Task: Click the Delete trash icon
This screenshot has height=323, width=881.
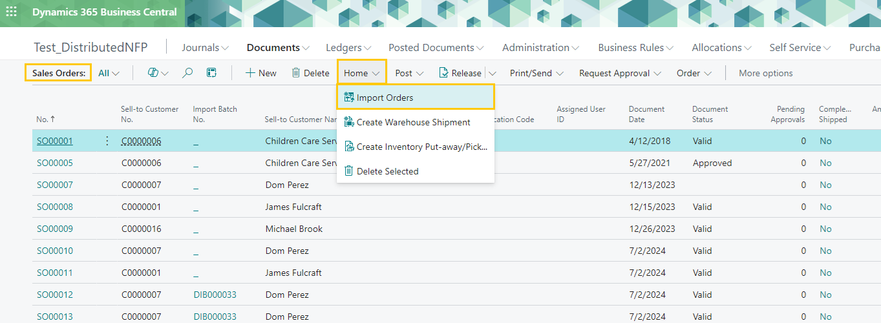Action: tap(296, 73)
